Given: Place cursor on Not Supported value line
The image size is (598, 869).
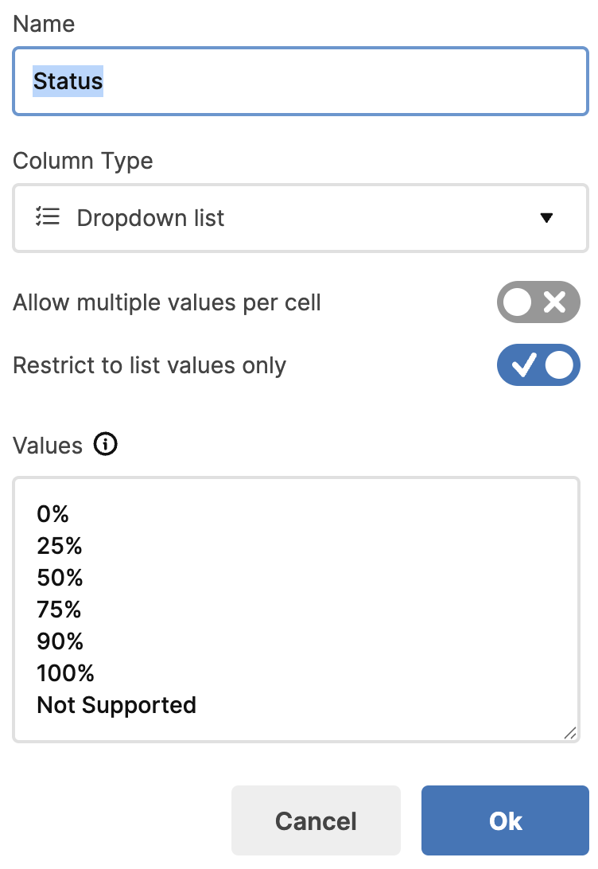Looking at the screenshot, I should pyautogui.click(x=116, y=705).
